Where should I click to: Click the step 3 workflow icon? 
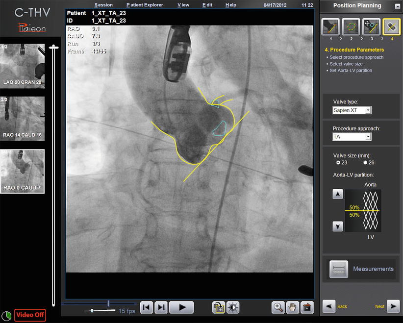click(x=371, y=27)
